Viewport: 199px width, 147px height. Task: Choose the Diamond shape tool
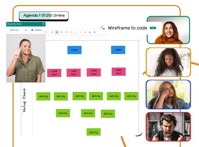point(66,32)
